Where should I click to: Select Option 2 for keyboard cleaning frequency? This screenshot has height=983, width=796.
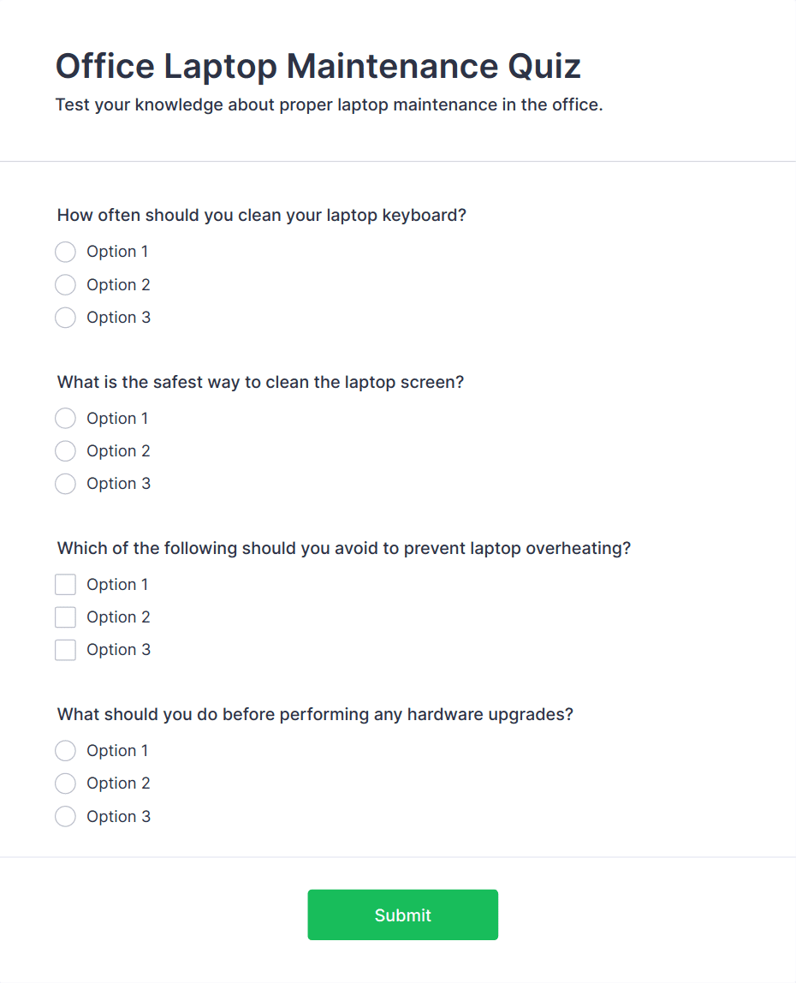65,285
